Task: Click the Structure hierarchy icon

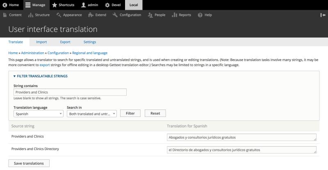Action: pyautogui.click(x=30, y=15)
